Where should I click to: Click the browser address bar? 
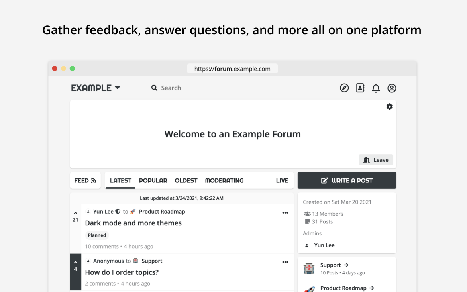pyautogui.click(x=232, y=69)
